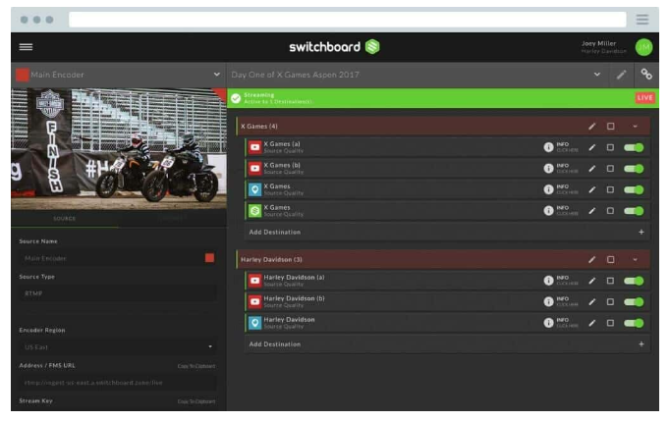Click the pencil icon beside the stream title
The image size is (670, 421).
[x=621, y=75]
